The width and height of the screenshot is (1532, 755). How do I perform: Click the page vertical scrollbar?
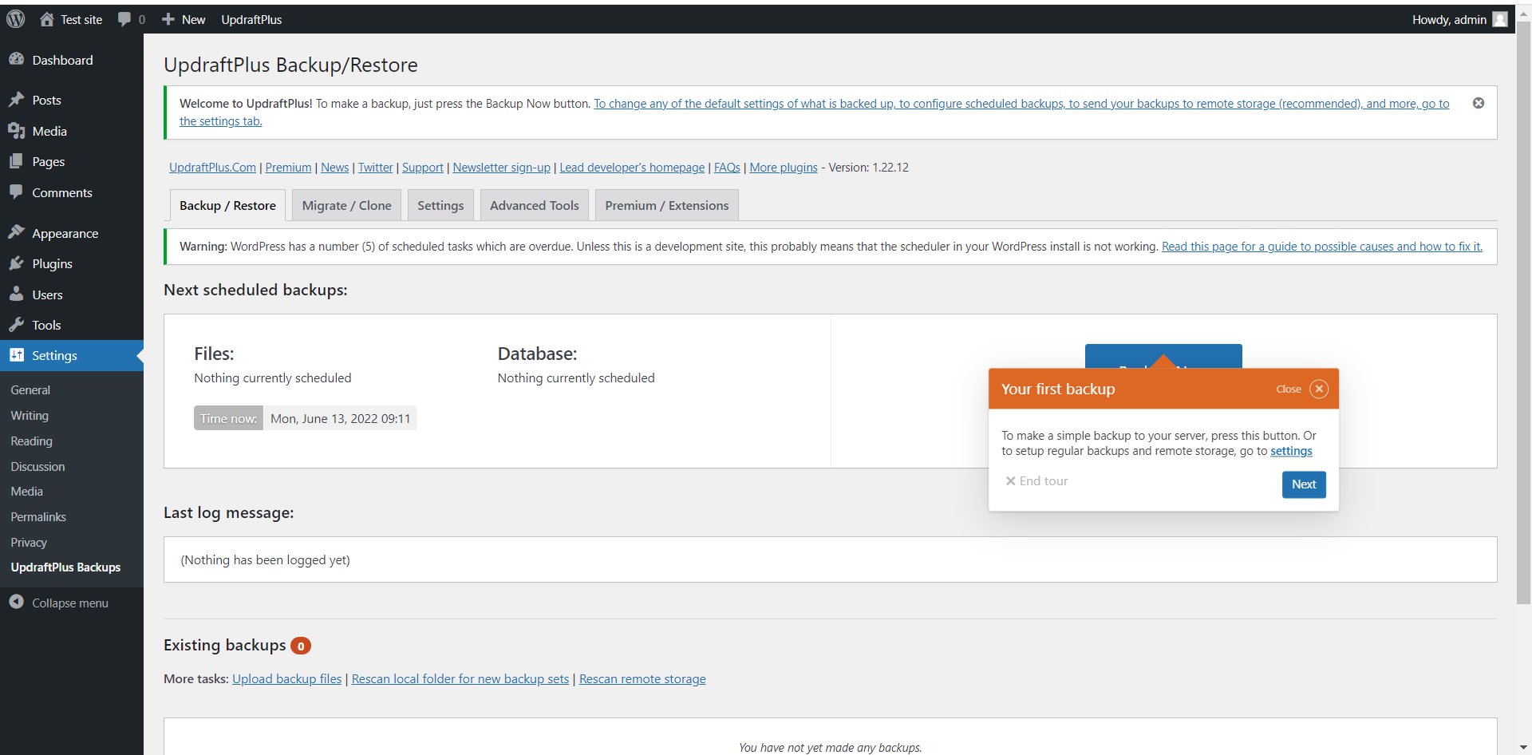point(1523,311)
